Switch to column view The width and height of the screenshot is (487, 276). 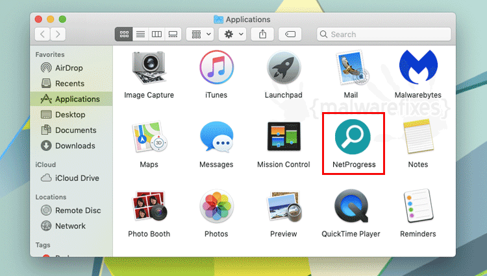156,34
